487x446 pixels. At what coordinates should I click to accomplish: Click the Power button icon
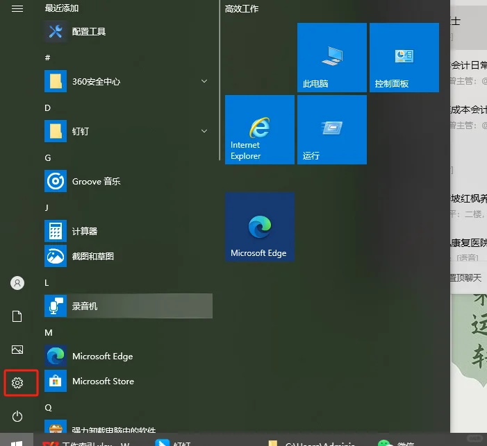(x=17, y=416)
